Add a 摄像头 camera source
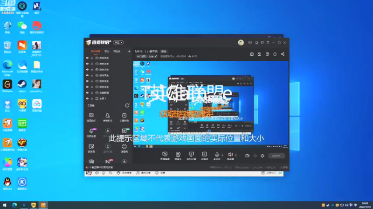Viewport: 373px width, 209px height. coord(178,156)
